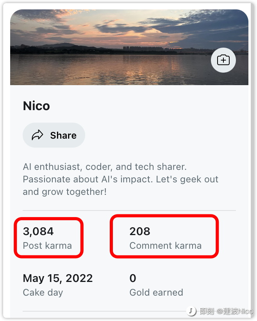Click the May 15, 2022 date

[x=58, y=278]
